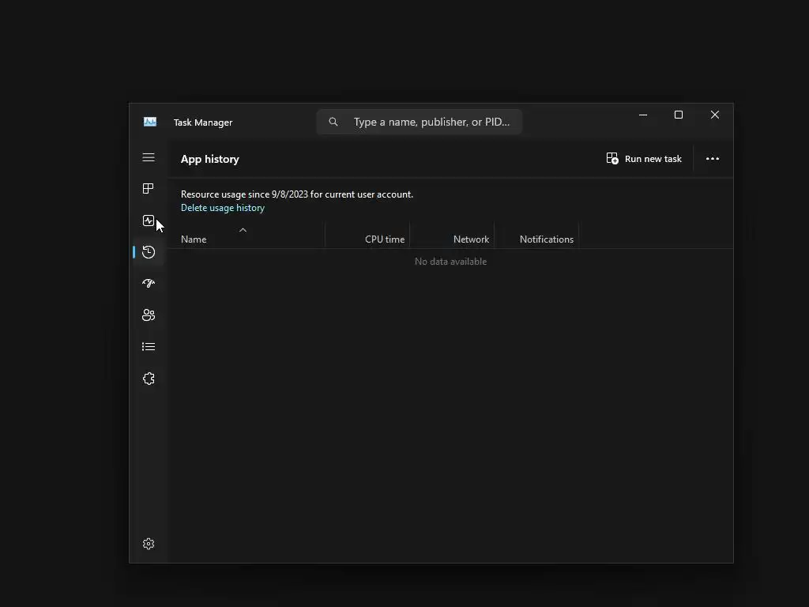809x607 pixels.
Task: Open the Users page icon
Action: (x=148, y=315)
